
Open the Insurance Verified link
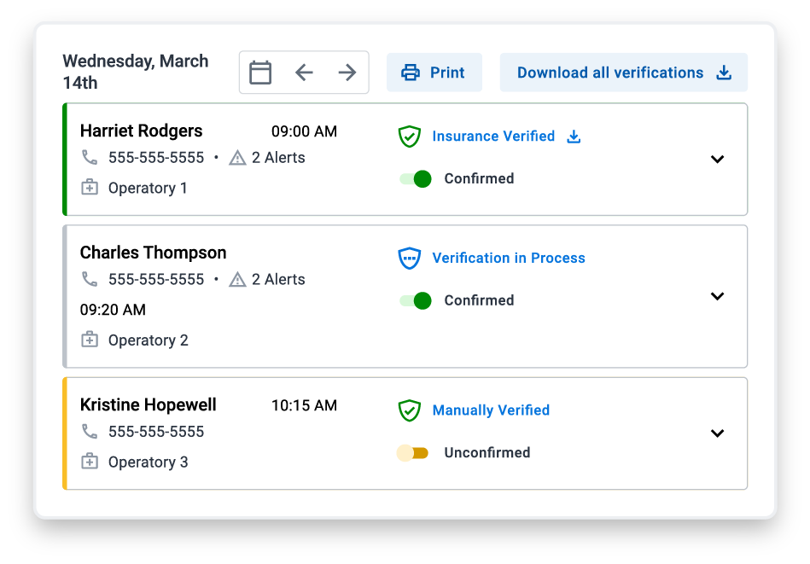(x=493, y=137)
